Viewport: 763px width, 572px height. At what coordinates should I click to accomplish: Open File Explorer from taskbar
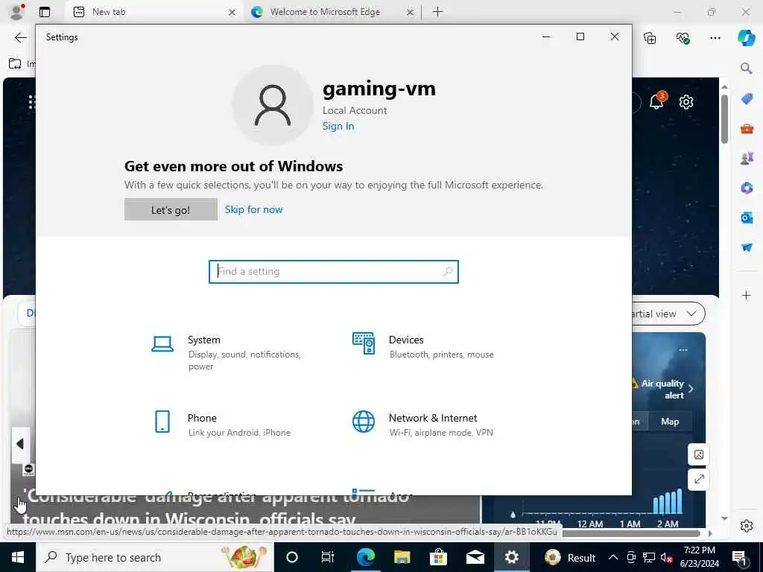tap(402, 557)
